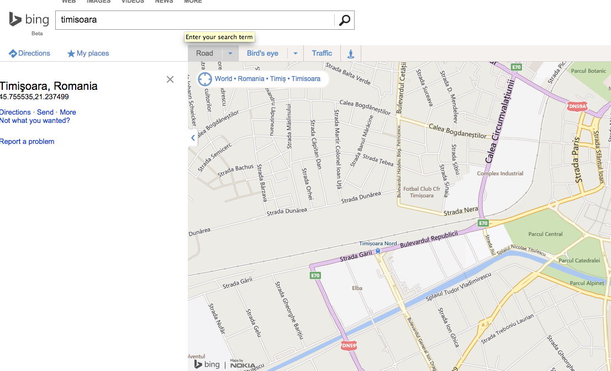611x371 pixels.
Task: Click Timiş in the breadcrumb
Action: (x=278, y=79)
